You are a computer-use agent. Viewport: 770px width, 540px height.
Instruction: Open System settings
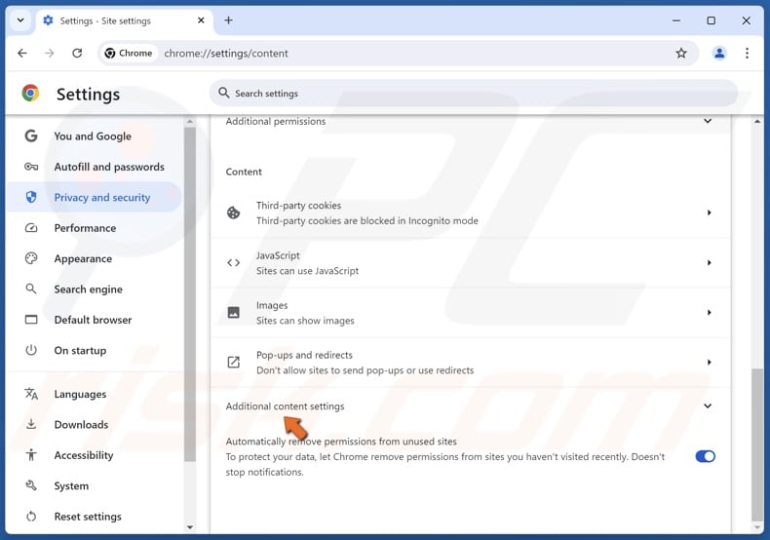click(95, 486)
